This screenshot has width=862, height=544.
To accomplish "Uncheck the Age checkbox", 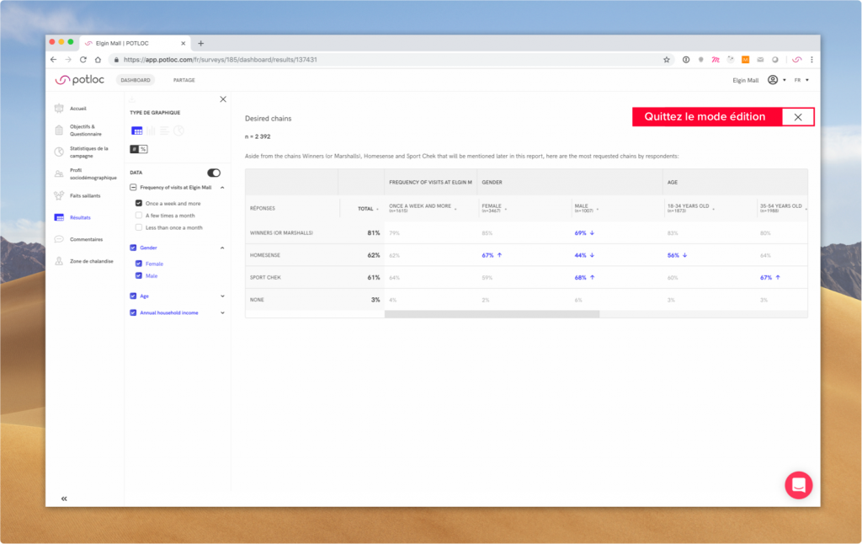I will tap(133, 296).
